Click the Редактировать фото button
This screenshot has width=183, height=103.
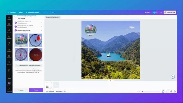click(x=53, y=17)
